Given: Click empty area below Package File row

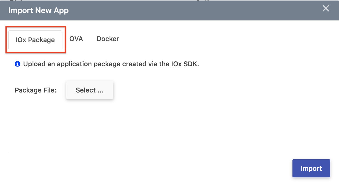Looking at the screenshot, I should (x=164, y=126).
